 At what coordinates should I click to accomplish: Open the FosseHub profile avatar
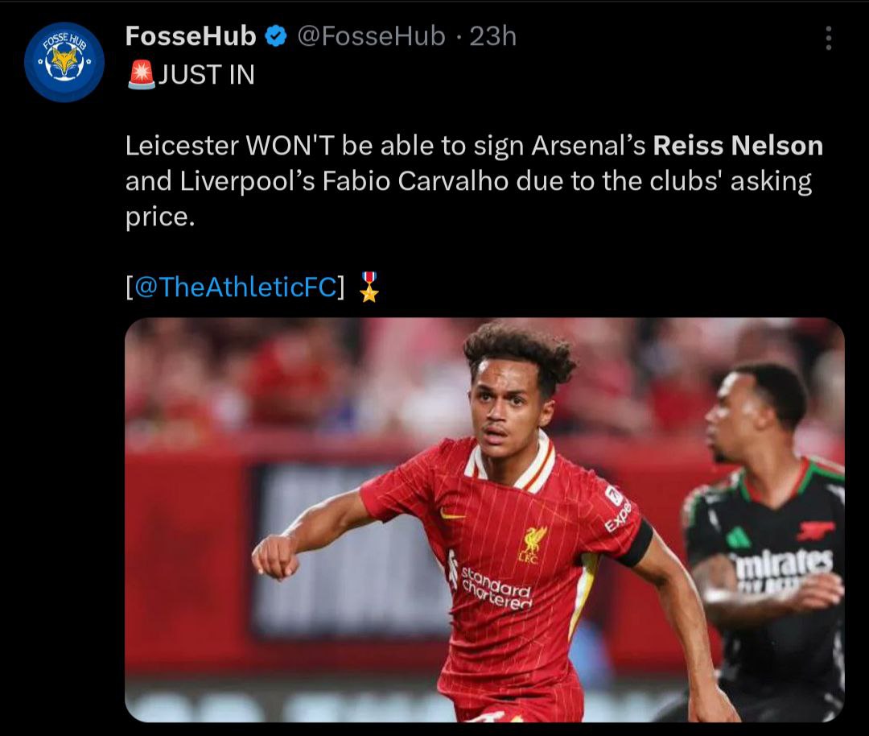[x=64, y=62]
